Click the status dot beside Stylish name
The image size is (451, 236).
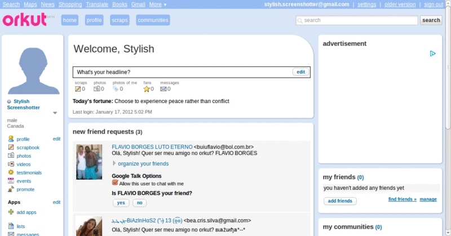click(x=9, y=101)
